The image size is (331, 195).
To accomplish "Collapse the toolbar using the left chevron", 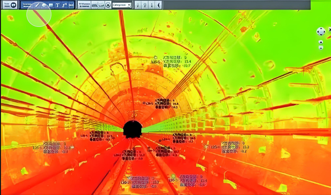I will (159, 5).
